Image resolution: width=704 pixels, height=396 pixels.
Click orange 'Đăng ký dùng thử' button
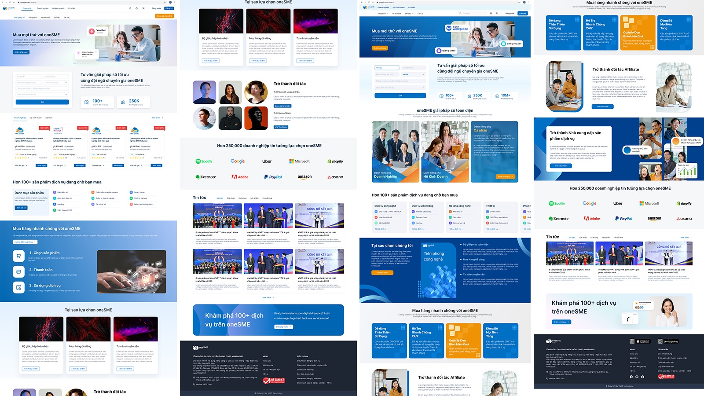[165, 16]
